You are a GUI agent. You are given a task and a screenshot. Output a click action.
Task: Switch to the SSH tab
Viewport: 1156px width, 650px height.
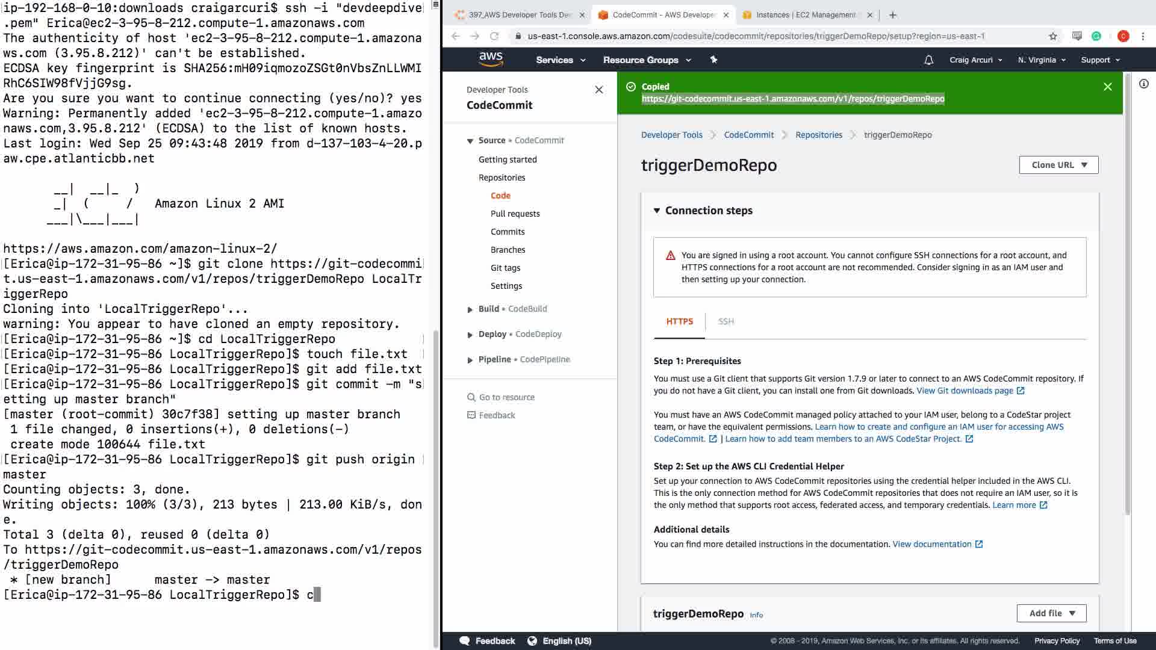click(x=726, y=321)
